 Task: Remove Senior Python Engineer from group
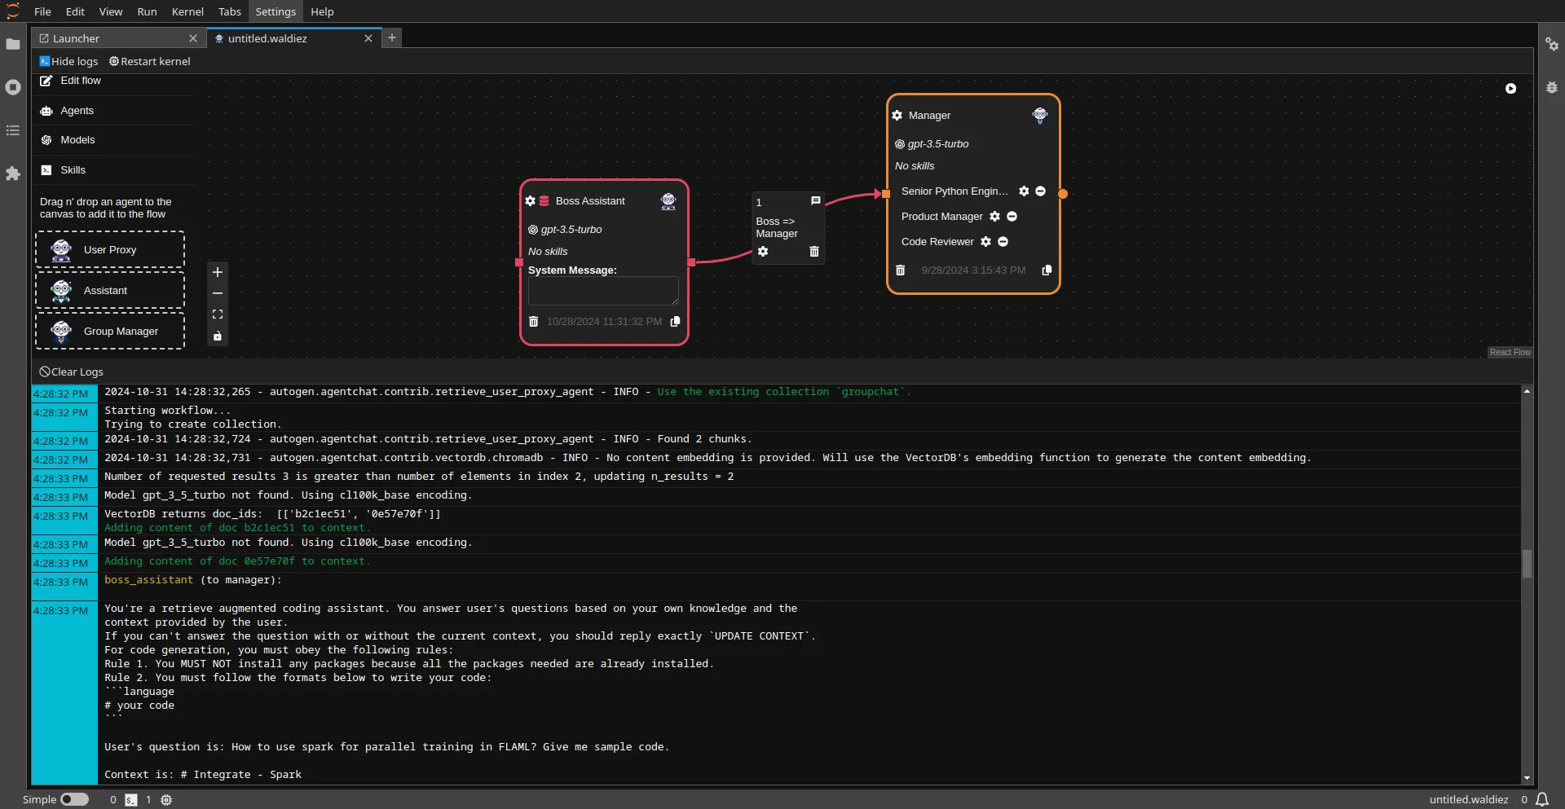[1040, 191]
